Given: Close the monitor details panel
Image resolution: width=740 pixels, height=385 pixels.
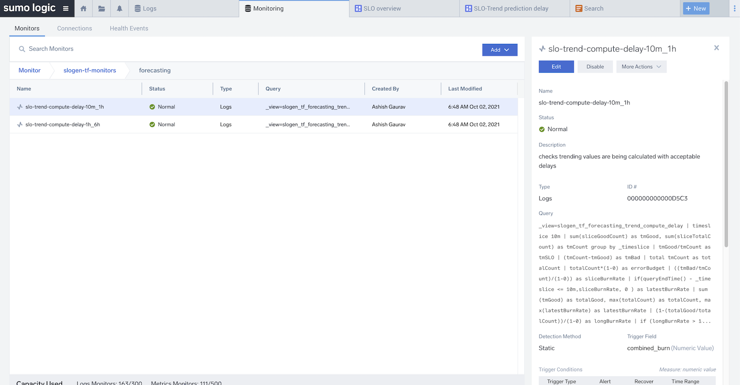Looking at the screenshot, I should [716, 48].
